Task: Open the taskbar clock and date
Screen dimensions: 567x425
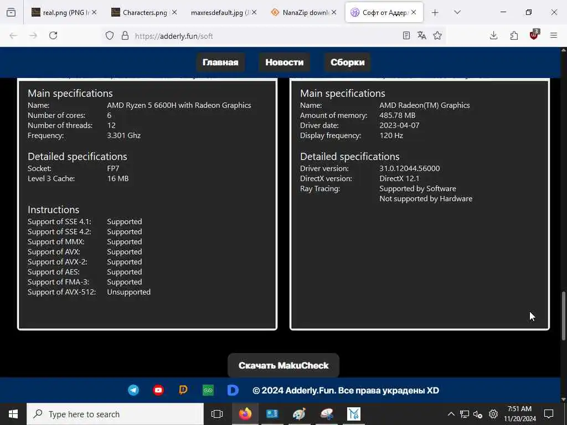Action: (519, 414)
